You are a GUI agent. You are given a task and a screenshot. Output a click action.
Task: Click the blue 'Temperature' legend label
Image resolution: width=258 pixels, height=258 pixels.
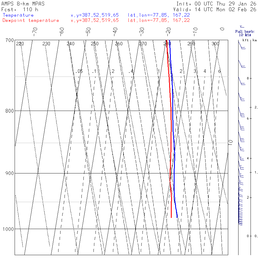[x=18, y=15]
